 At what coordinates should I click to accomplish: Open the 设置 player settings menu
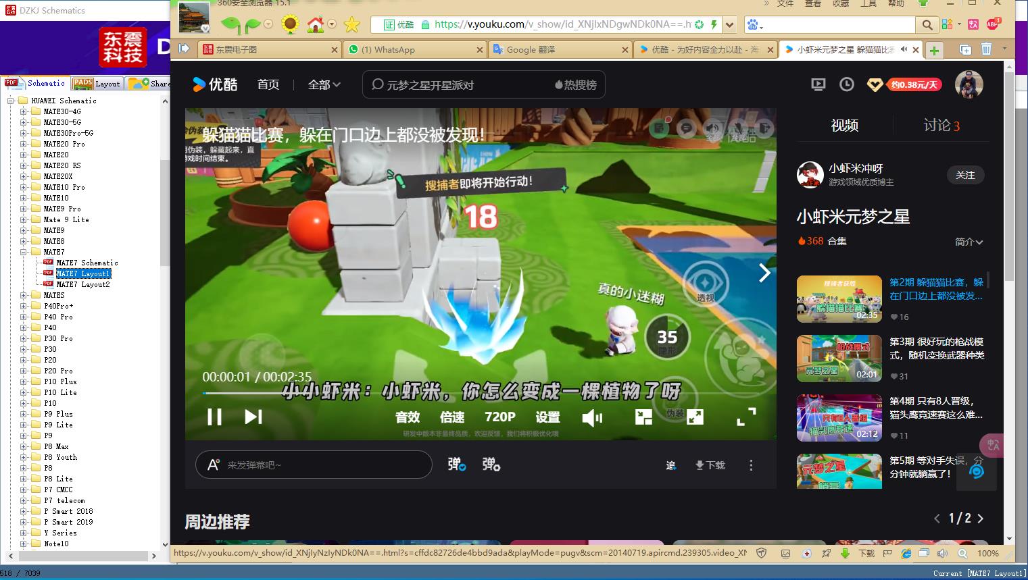547,417
